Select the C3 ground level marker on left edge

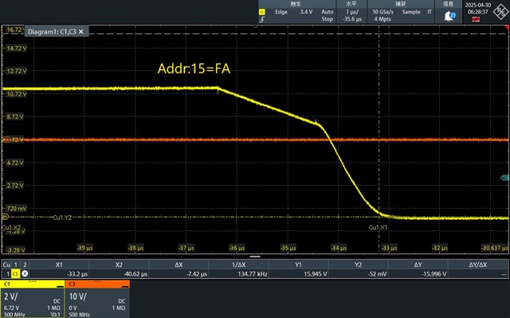pos(6,139)
